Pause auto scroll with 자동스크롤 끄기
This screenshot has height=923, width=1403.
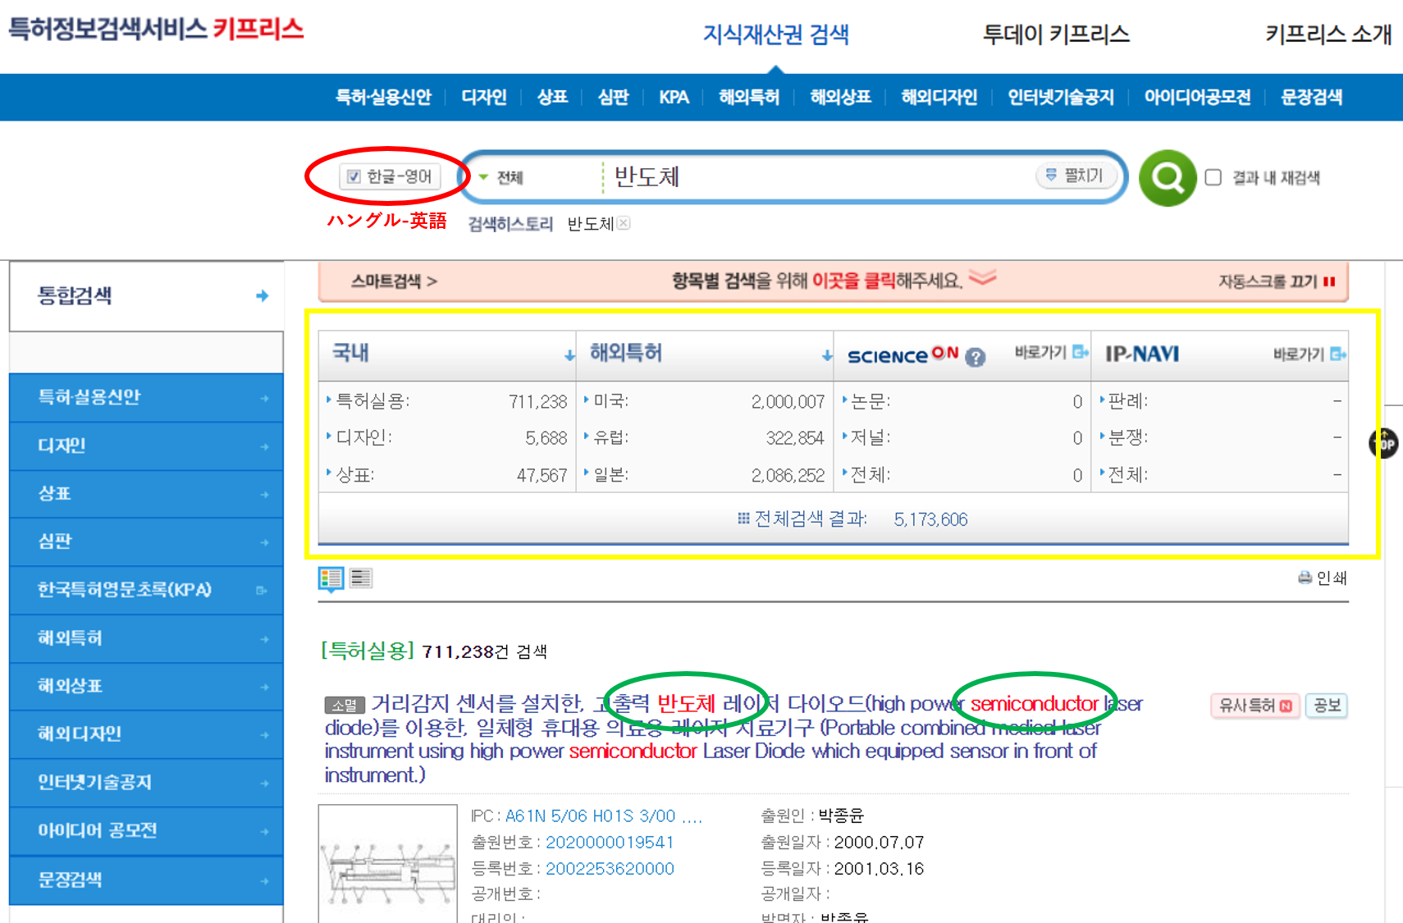point(1277,281)
